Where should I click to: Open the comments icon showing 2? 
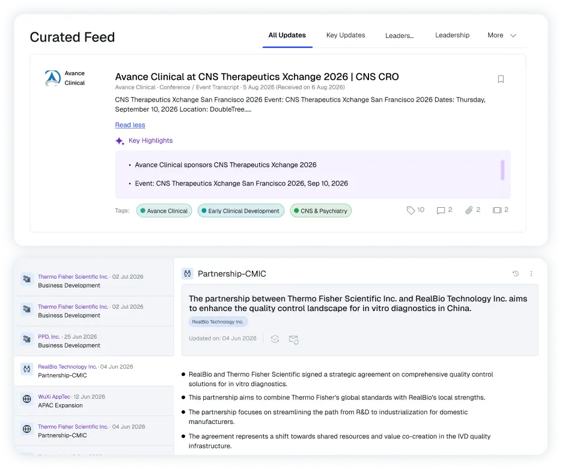click(x=441, y=210)
